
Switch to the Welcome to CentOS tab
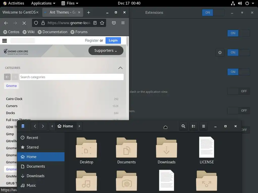click(x=19, y=12)
